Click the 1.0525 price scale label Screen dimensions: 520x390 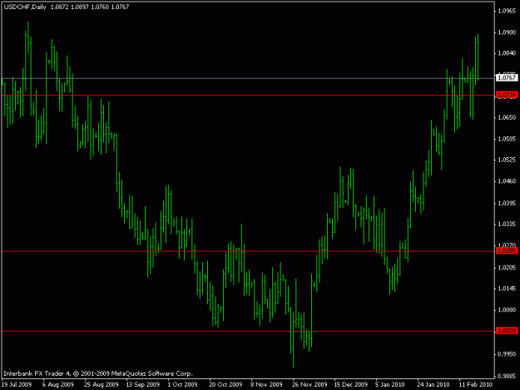(507, 160)
